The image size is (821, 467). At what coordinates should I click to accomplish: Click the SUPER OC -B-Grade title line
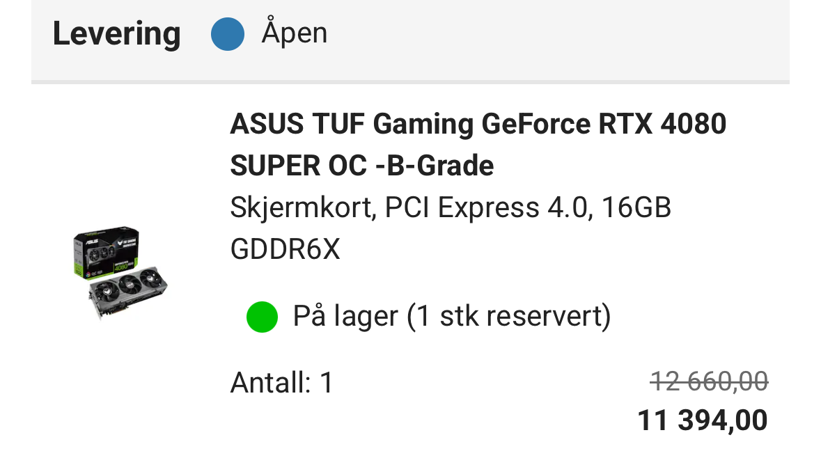pyautogui.click(x=362, y=166)
